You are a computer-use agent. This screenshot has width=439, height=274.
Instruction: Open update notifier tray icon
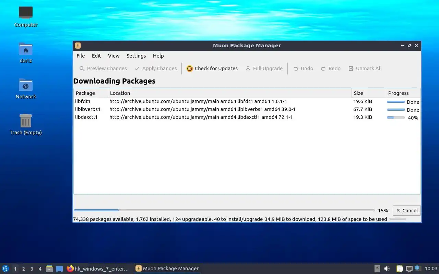(417, 268)
